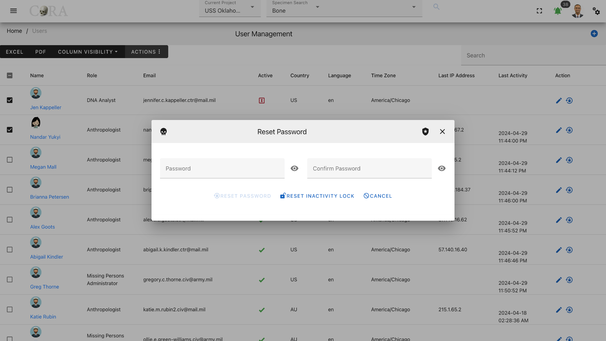
Task: Click Reset Inactivity Lock button
Action: [317, 196]
